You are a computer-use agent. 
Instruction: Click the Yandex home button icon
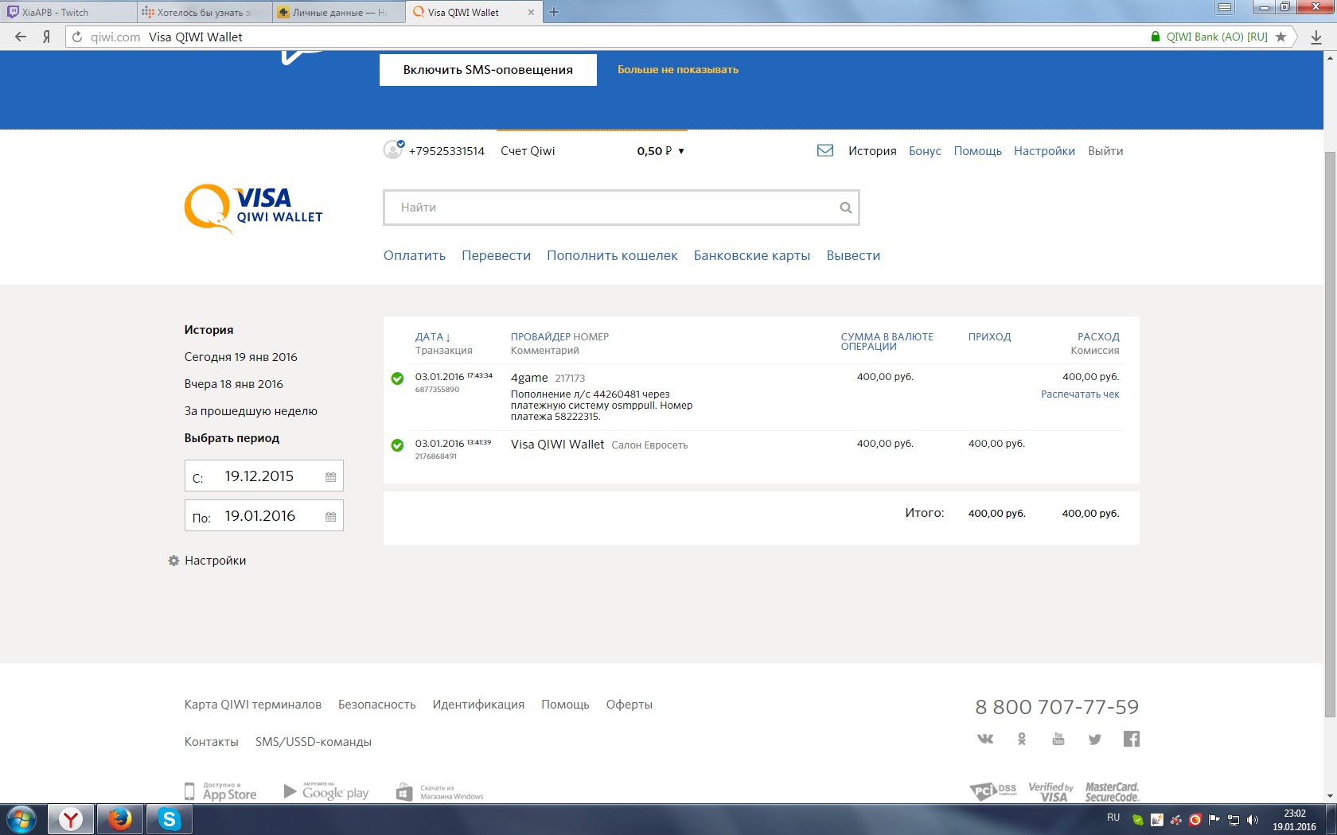[x=47, y=37]
